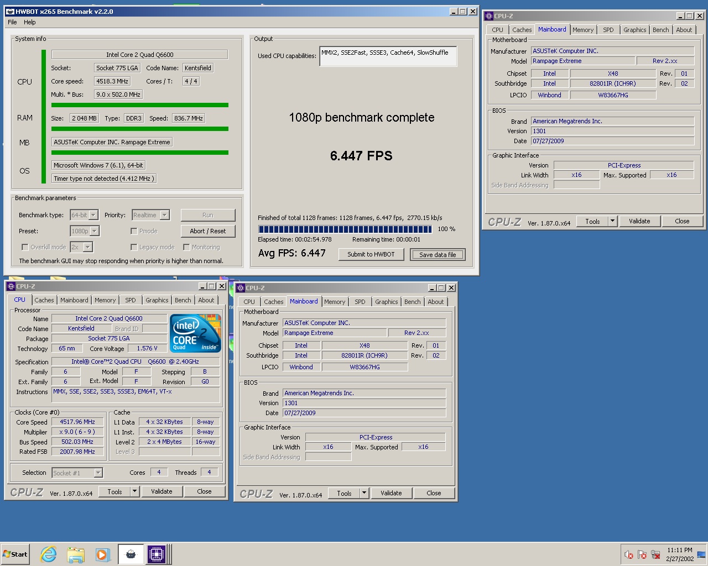Image resolution: width=708 pixels, height=566 pixels.
Task: Launch Windows Media Player from taskbar
Action: tap(103, 554)
